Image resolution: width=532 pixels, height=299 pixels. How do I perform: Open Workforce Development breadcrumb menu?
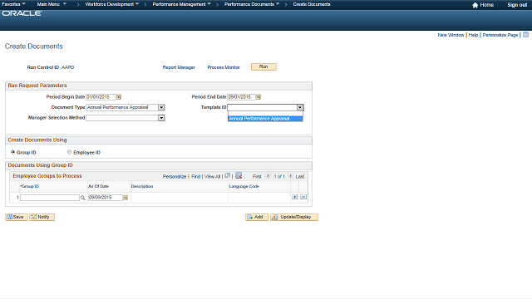click(x=112, y=4)
